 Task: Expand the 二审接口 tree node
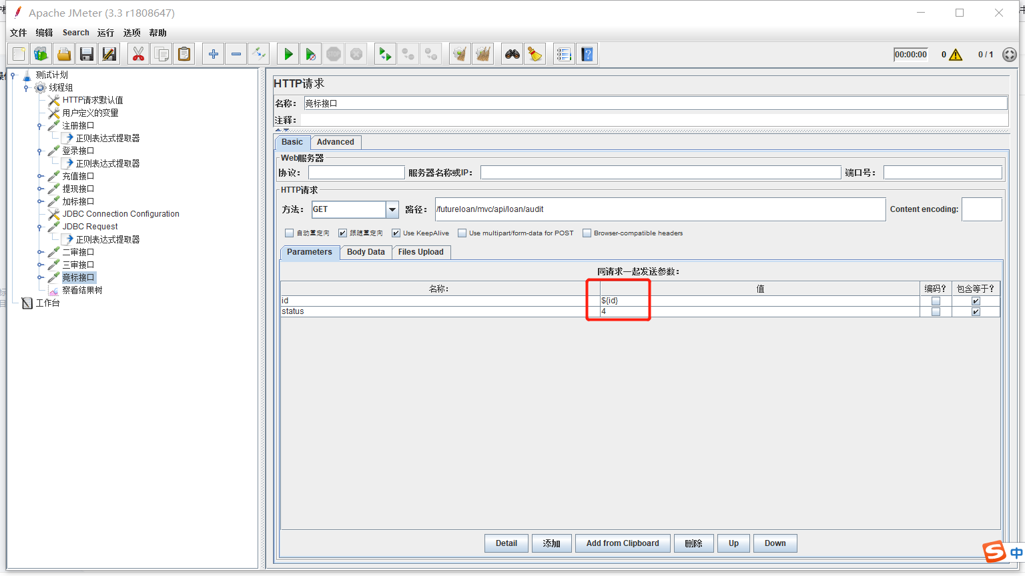39,253
